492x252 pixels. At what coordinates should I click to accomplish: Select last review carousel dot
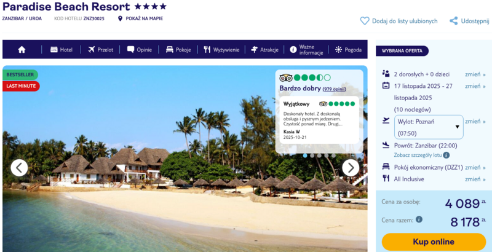pyautogui.click(x=333, y=156)
